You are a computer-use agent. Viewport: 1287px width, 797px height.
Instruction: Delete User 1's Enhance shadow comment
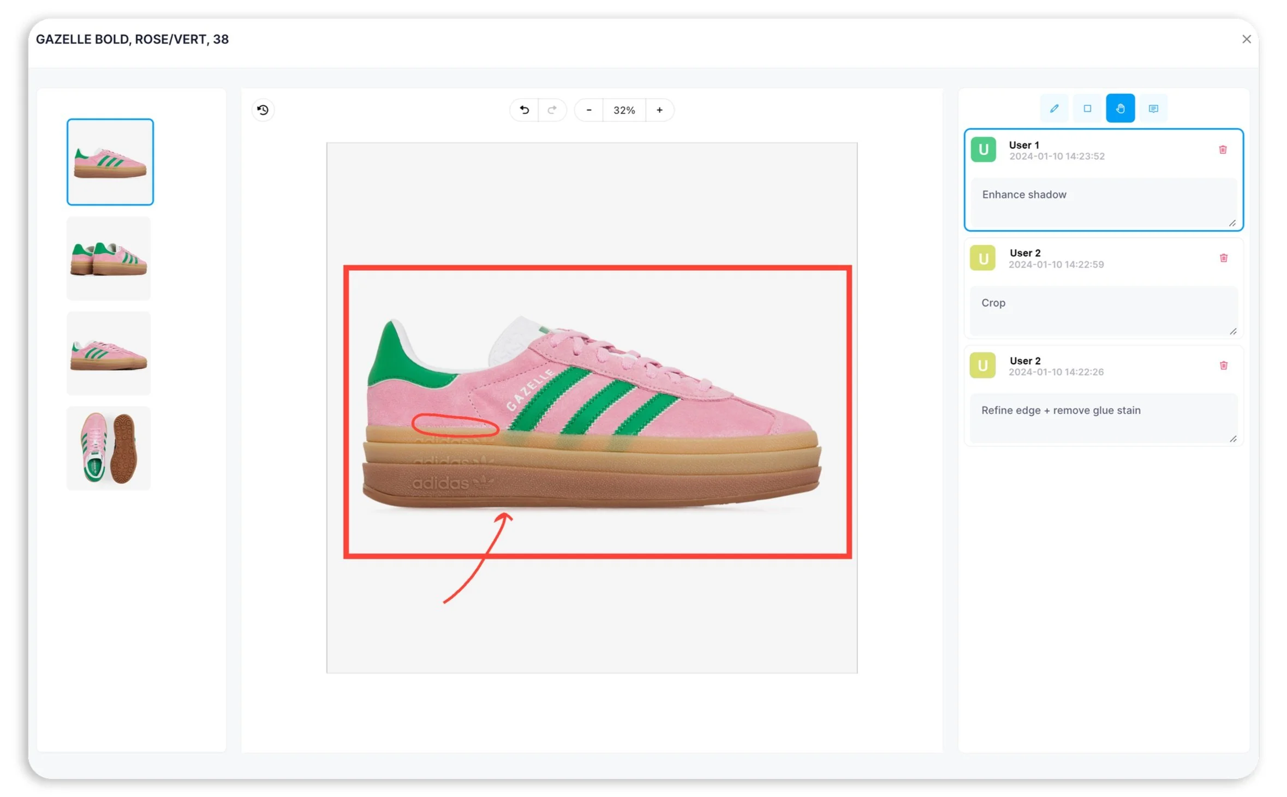(1223, 150)
